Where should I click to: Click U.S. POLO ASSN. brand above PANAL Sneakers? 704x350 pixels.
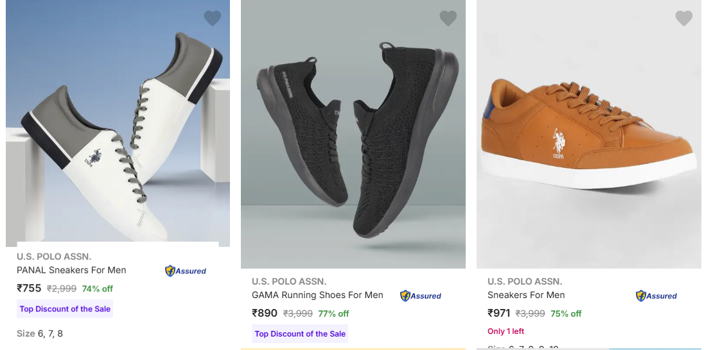[54, 256]
